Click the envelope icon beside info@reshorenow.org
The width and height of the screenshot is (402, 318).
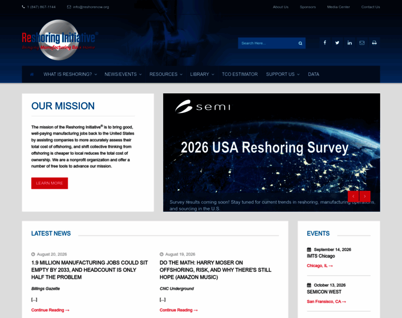[69, 7]
